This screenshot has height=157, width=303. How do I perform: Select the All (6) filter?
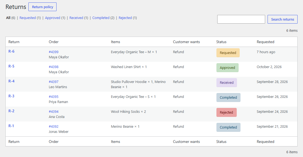pos(11,18)
